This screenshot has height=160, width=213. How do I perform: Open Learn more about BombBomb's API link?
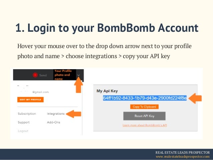[x=145, y=125]
